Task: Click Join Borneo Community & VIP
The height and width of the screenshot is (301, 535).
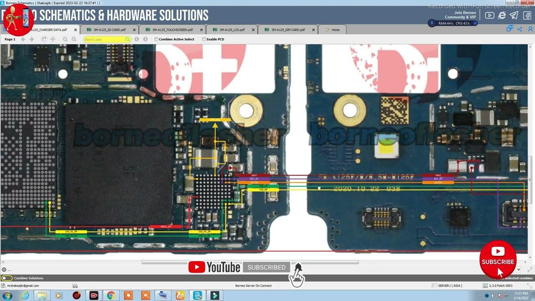Action: tap(460, 15)
